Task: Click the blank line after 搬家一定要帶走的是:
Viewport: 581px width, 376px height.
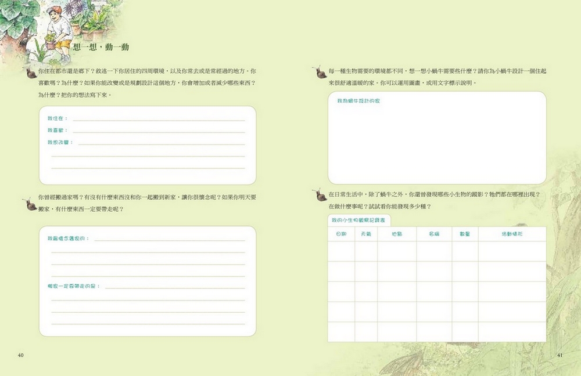Action: point(175,288)
